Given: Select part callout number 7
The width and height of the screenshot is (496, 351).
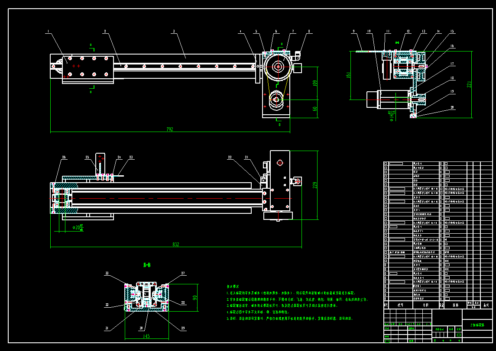Looking at the screenshot, I should tap(293, 31).
